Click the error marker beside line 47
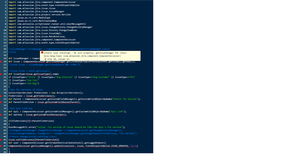 click(1, 146)
